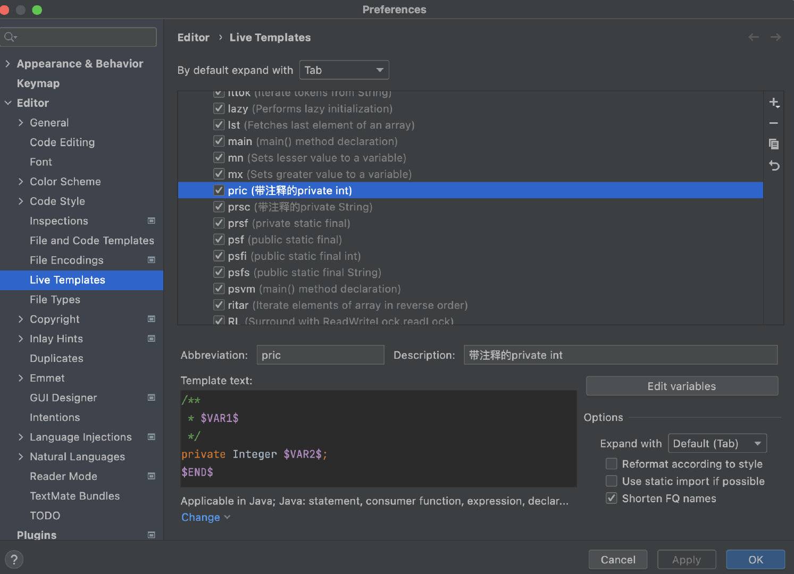
Task: Select the lst (Fetches last element) template
Action: (x=471, y=125)
